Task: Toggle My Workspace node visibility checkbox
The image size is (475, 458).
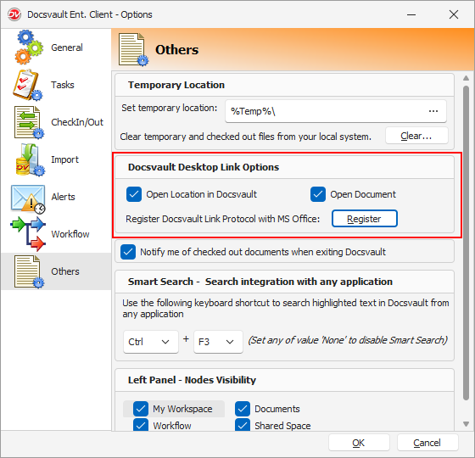Action: tap(141, 409)
